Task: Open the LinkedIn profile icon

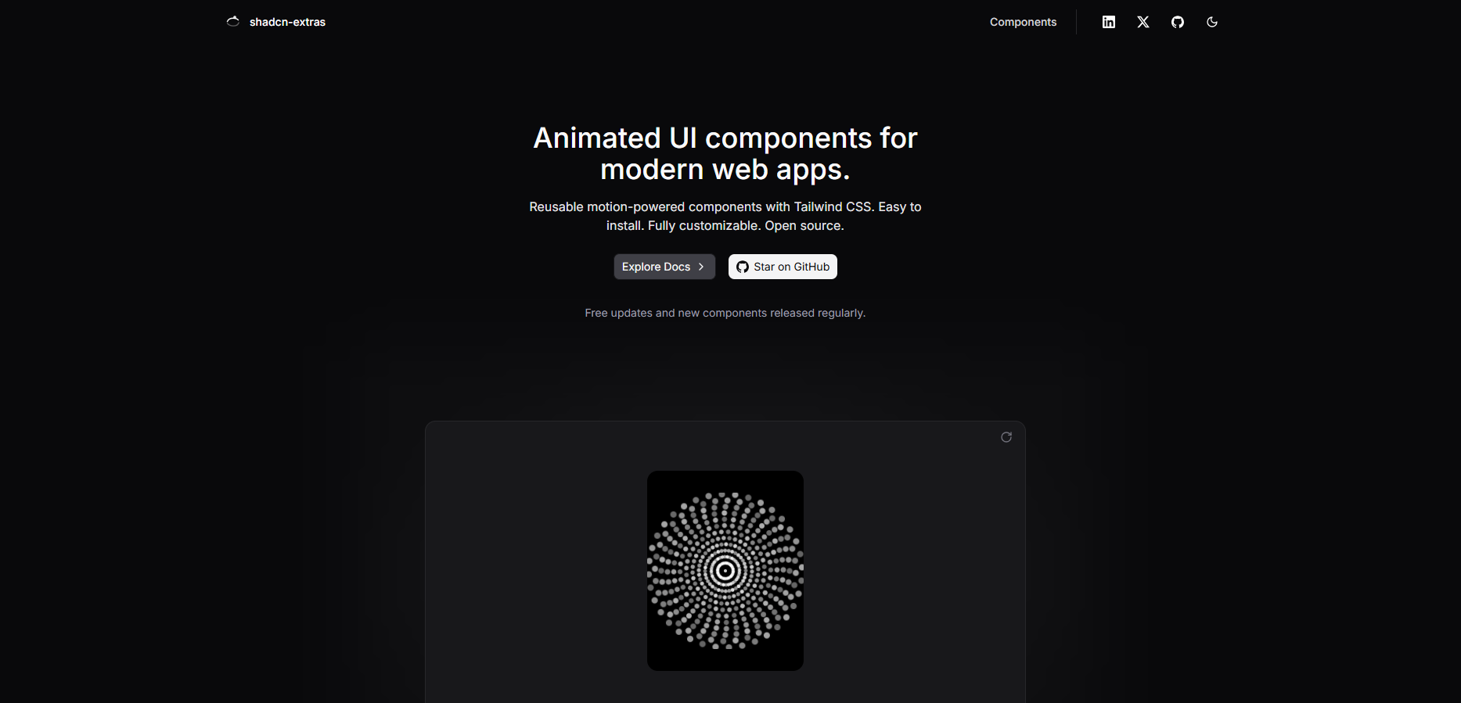Action: 1109,22
